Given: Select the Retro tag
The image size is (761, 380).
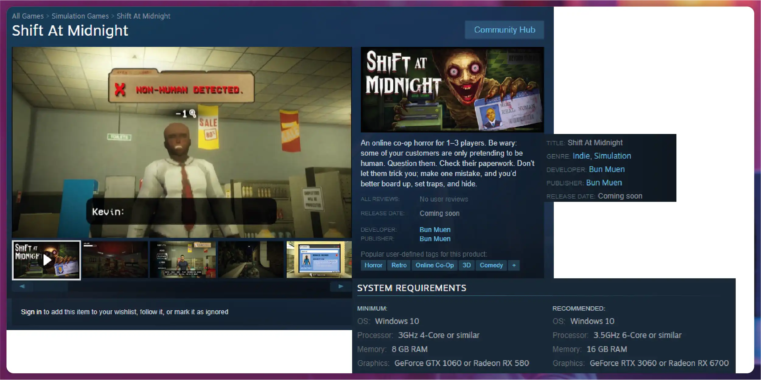Looking at the screenshot, I should tap(399, 265).
